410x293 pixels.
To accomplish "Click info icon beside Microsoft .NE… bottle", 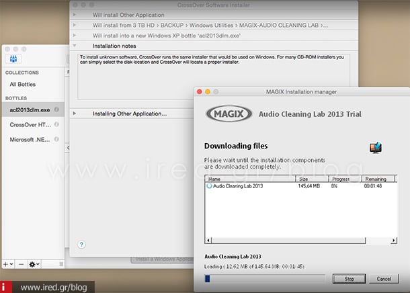I will (x=56, y=140).
